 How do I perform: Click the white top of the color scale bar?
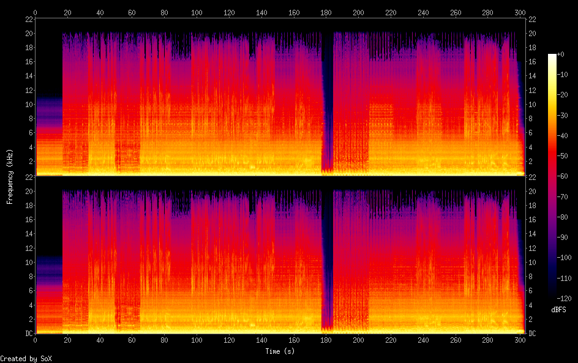[552, 56]
